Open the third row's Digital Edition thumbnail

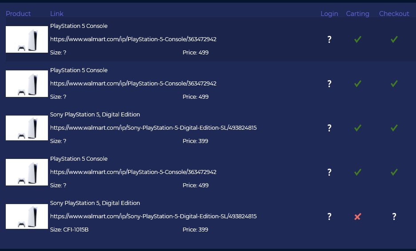tap(27, 128)
